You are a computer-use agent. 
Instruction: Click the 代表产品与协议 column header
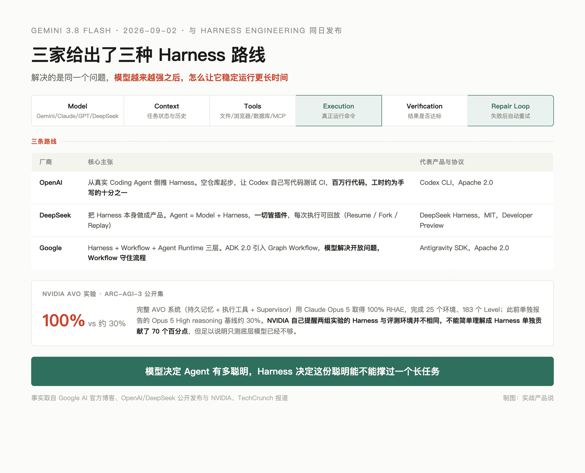click(x=442, y=162)
